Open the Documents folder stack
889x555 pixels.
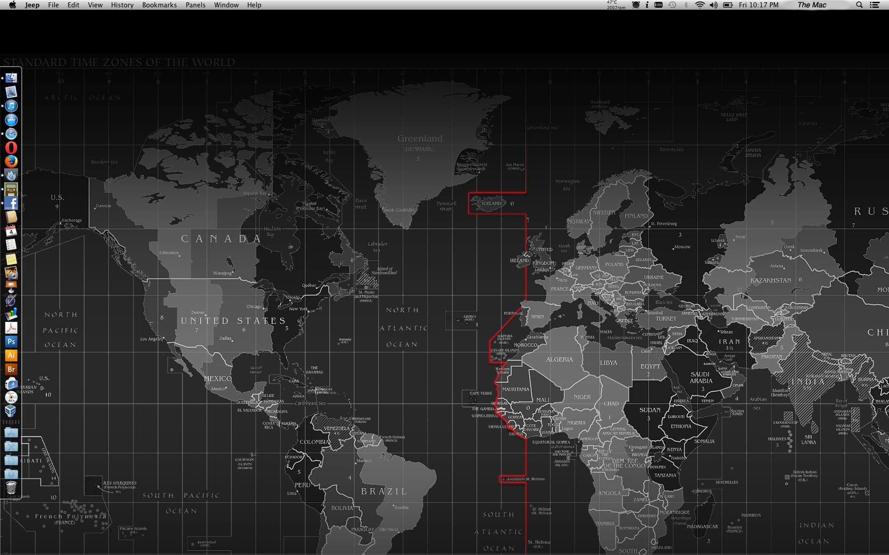point(11,461)
